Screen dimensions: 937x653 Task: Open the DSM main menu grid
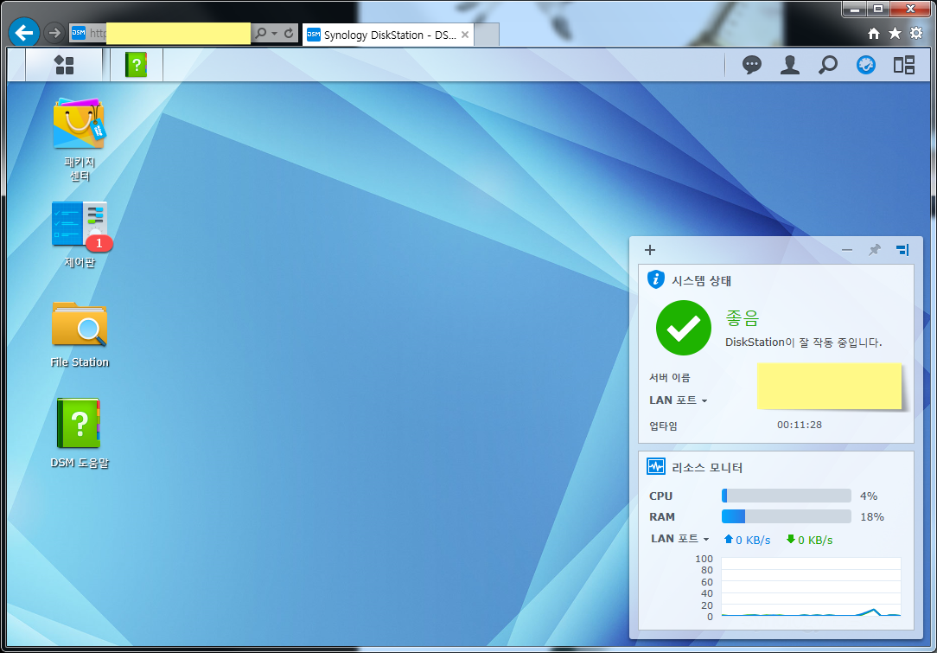point(64,65)
